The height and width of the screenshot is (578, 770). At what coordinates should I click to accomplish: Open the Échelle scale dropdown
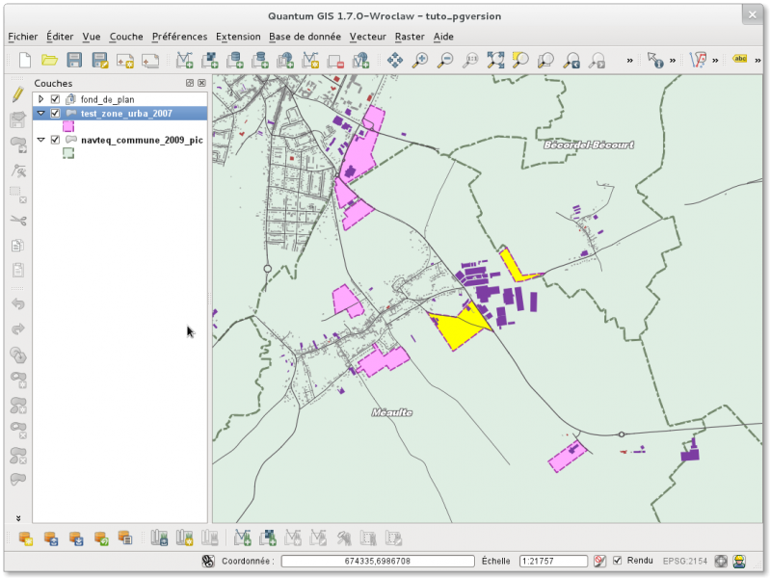pos(552,561)
